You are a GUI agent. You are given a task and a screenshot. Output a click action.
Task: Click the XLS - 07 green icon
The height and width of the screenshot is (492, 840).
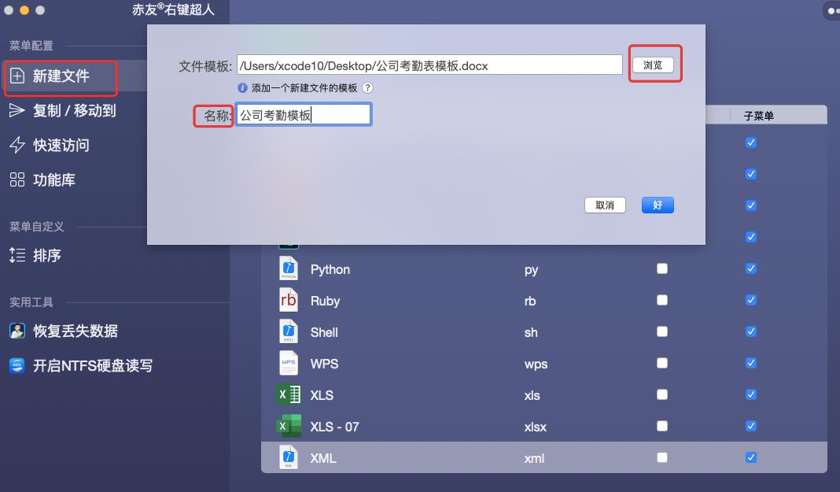[x=289, y=426]
